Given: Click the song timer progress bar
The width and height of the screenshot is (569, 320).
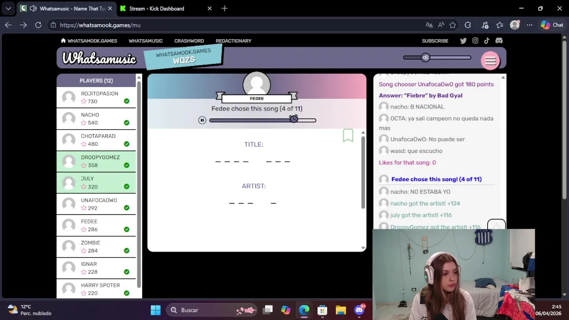Looking at the screenshot, I should (x=262, y=120).
